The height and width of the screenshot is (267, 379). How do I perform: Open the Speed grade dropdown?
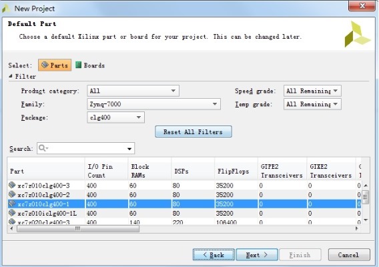tap(312, 91)
